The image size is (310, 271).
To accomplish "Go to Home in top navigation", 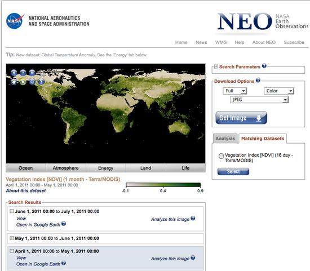I will pos(181,42).
